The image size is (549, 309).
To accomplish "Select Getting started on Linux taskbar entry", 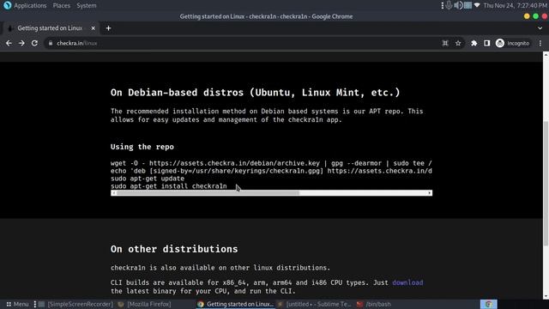I will [236, 304].
